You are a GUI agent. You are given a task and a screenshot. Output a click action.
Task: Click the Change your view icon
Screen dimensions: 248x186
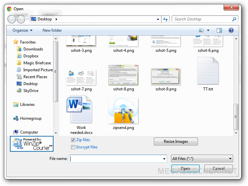[x=201, y=30]
